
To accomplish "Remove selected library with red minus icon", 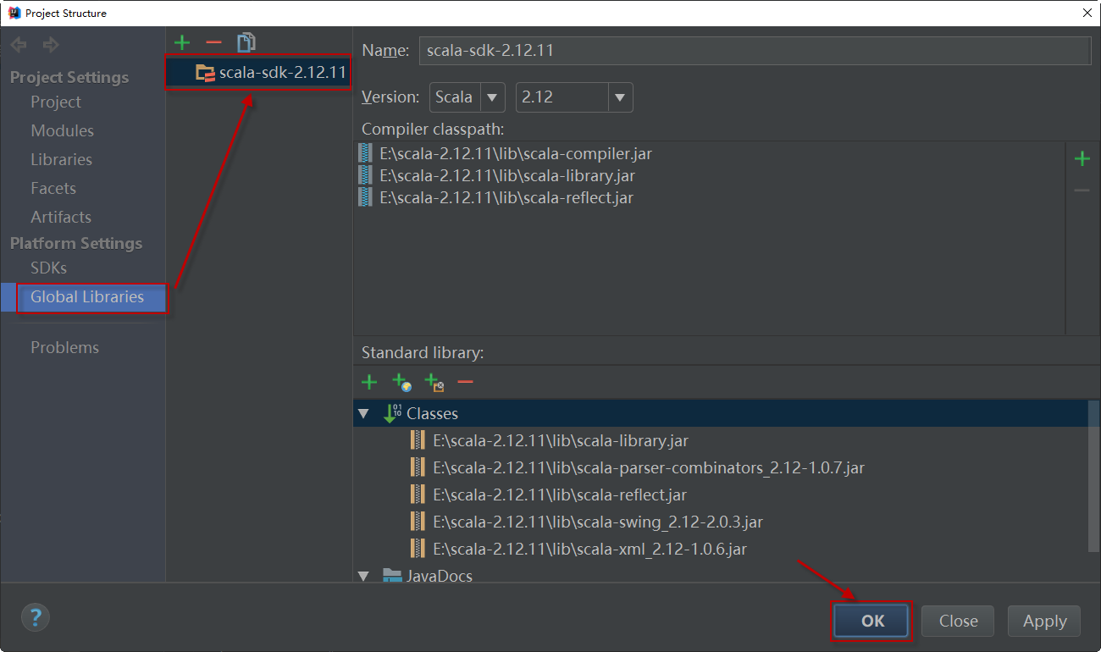I will [213, 42].
